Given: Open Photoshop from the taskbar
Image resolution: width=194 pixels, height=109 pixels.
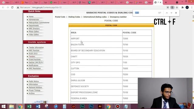Looking at the screenshot, I should [x=91, y=106].
